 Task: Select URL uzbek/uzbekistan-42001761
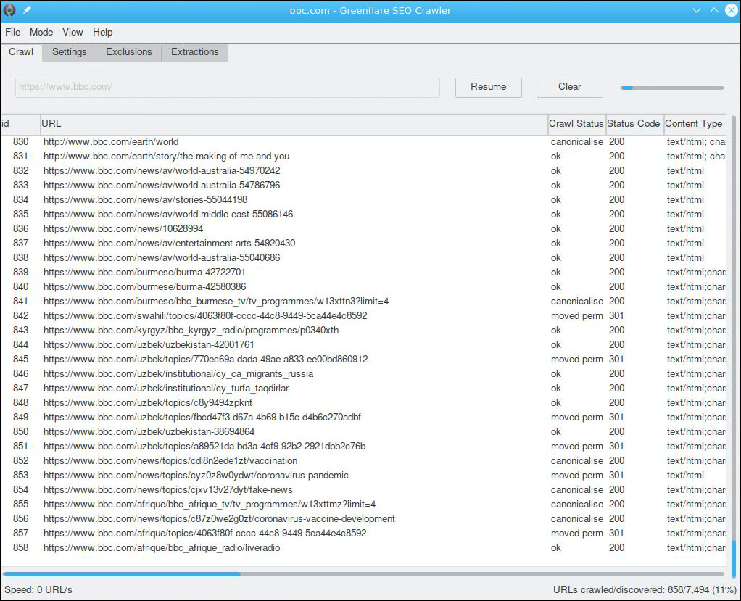(149, 344)
